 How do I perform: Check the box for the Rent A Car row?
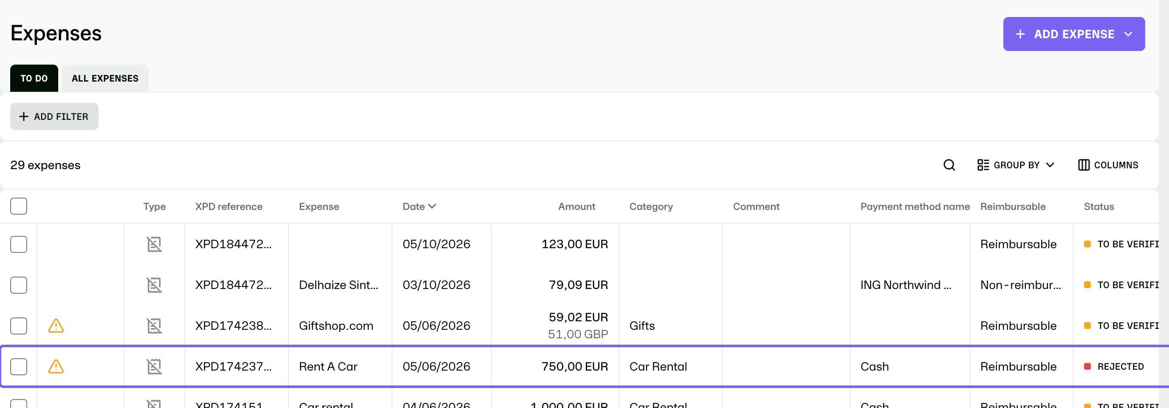tap(19, 367)
